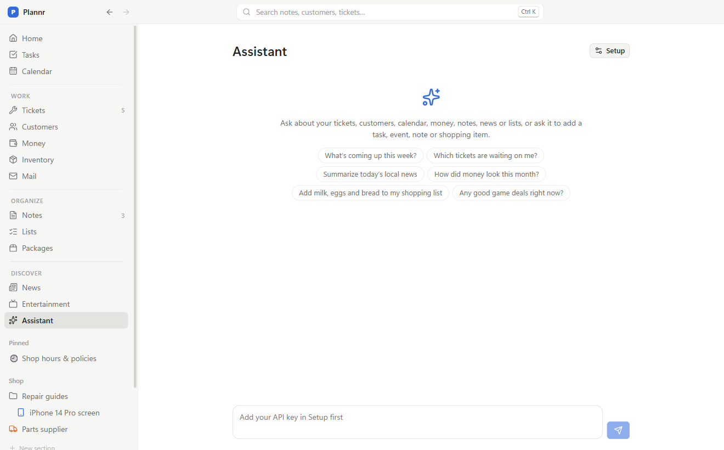This screenshot has width=724, height=450.
Task: Click the search magnifier icon
Action: pos(246,12)
